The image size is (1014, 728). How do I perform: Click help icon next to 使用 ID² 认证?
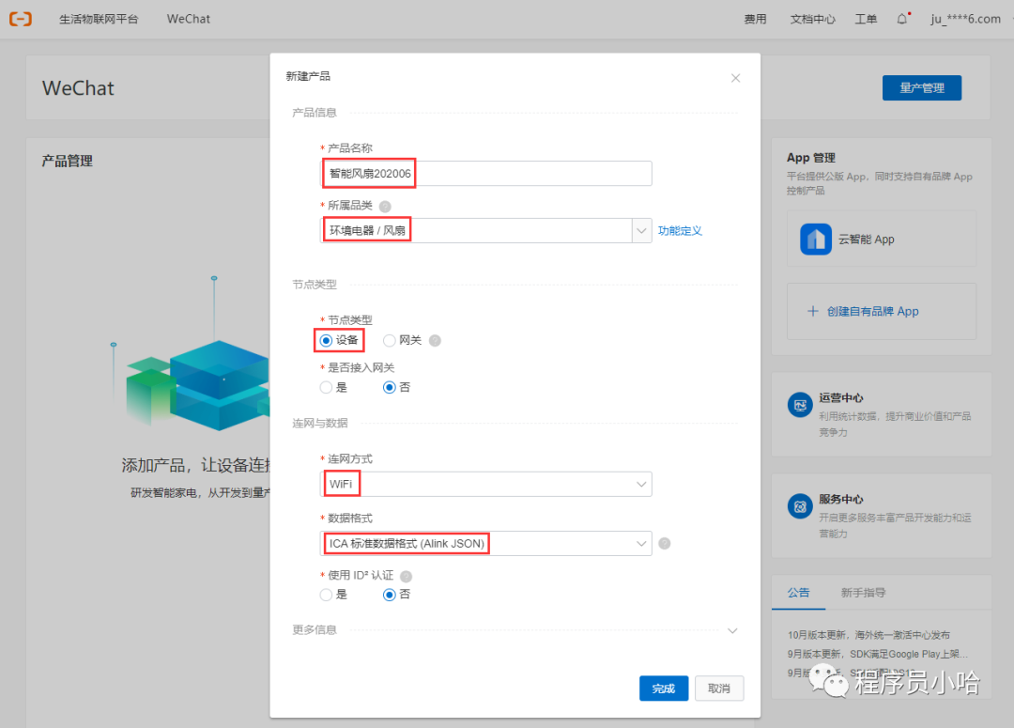coord(407,576)
